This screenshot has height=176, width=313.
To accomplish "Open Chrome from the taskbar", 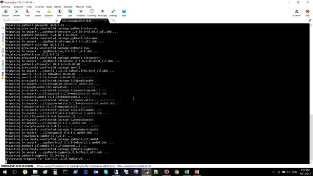I will click(177, 172).
